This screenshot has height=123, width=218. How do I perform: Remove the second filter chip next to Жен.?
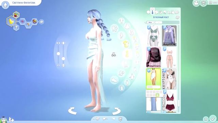coord(159,22)
